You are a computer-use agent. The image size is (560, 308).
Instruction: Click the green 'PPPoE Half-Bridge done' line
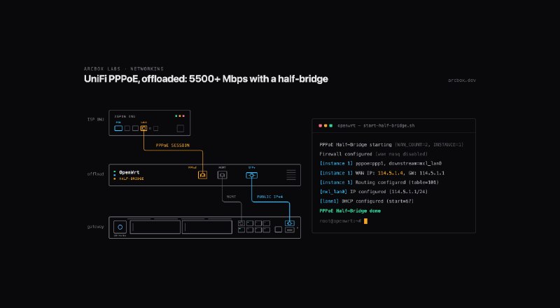point(350,211)
